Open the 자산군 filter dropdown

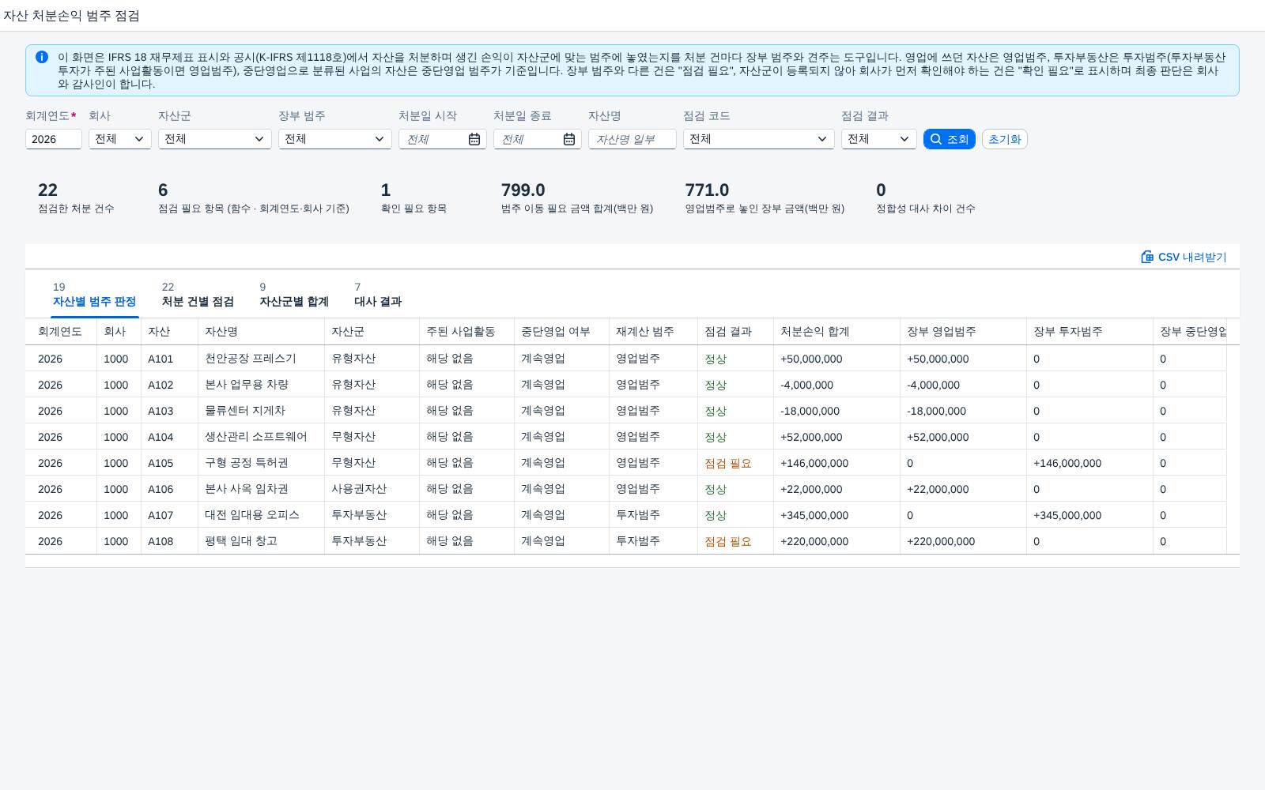point(214,139)
